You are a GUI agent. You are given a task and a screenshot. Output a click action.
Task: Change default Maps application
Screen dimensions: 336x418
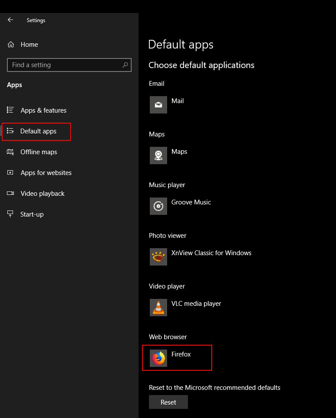click(179, 152)
